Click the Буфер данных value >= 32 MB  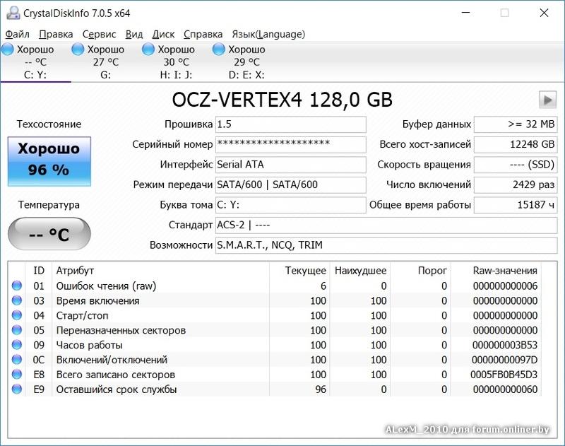coord(516,124)
